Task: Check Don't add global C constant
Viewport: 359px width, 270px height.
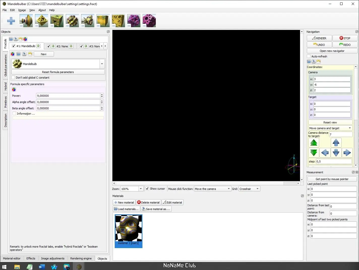Action: coord(13,78)
